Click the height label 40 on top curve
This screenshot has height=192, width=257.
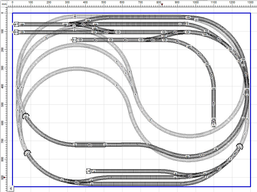(75, 16)
